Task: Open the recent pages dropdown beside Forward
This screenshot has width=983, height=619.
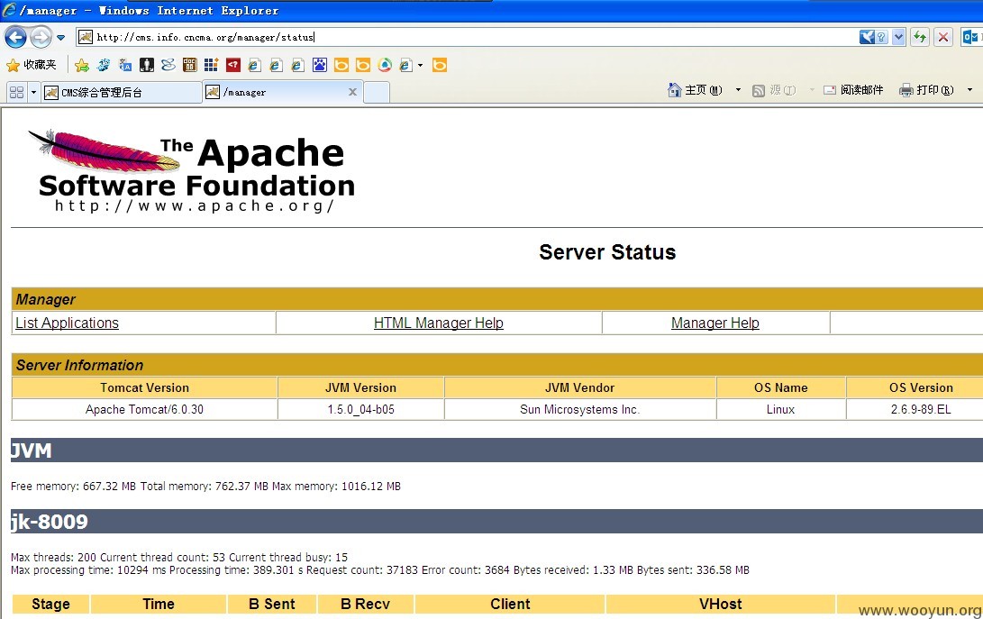Action: (60, 38)
